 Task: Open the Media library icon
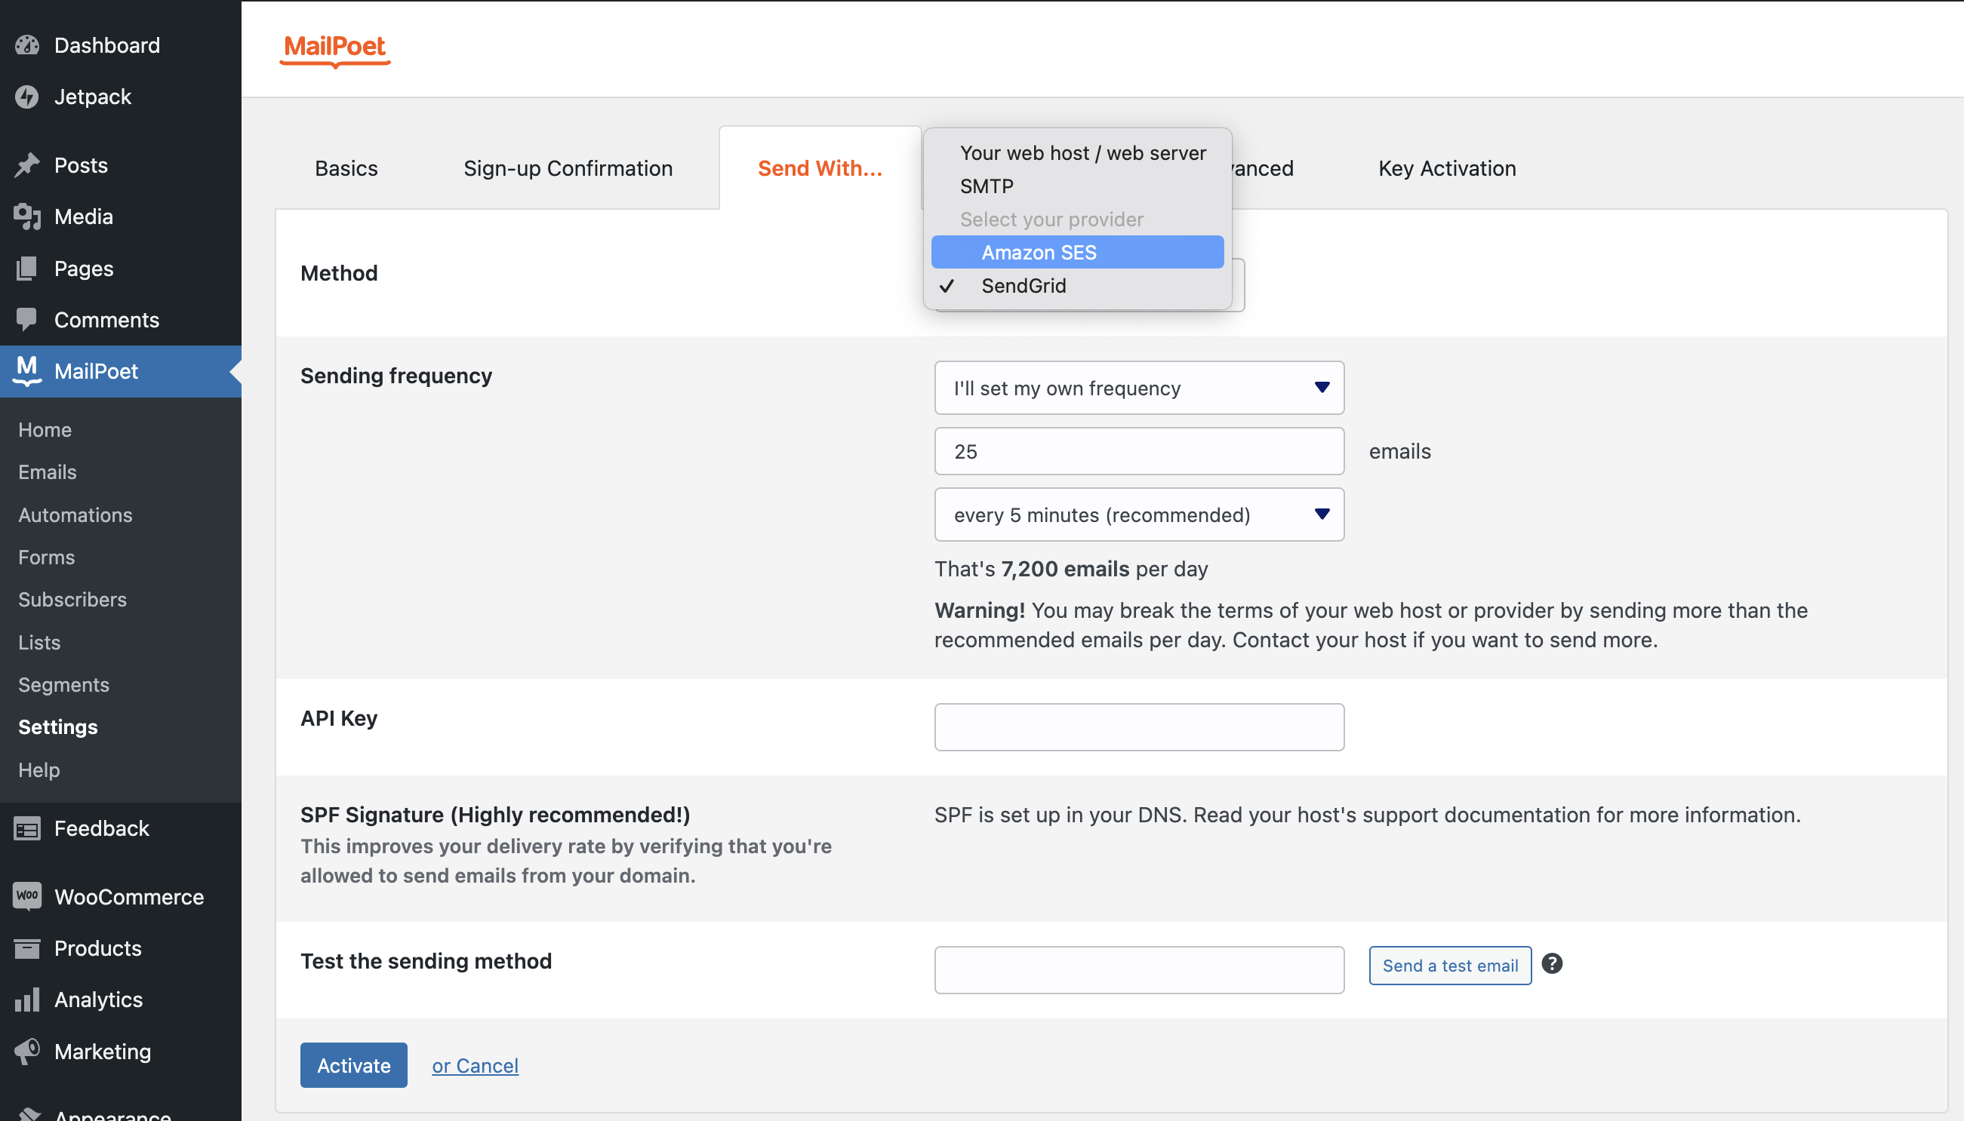[27, 217]
